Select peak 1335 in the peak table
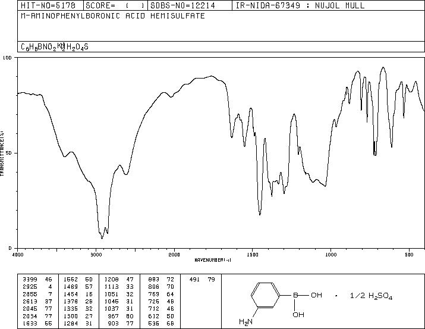The image size is (425, 329). coord(71,309)
